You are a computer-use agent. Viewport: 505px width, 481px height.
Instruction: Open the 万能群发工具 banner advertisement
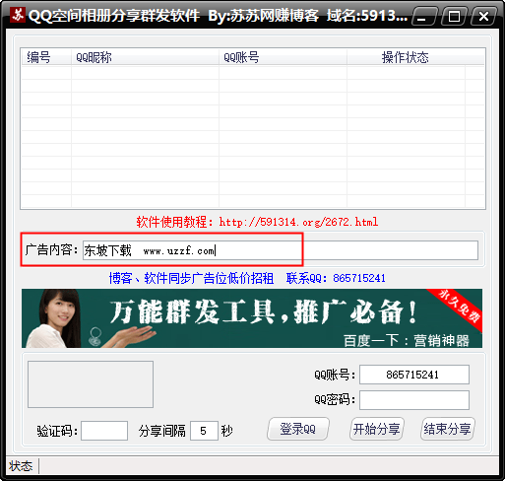(252, 318)
